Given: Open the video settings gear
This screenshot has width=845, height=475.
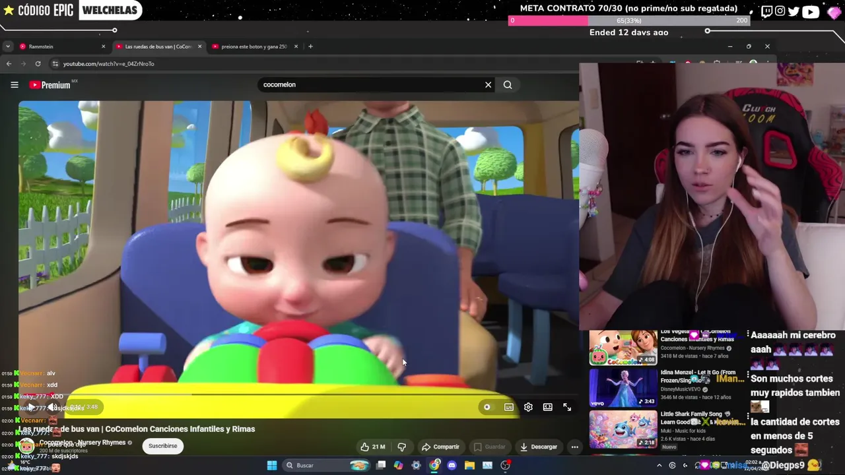Looking at the screenshot, I should (528, 407).
